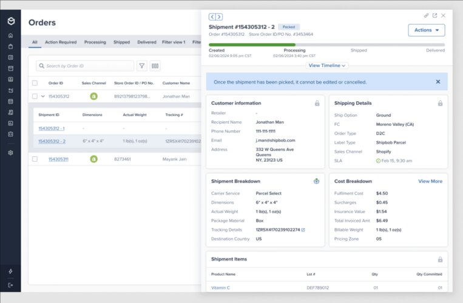Viewport: 463px width, 303px height.
Task: Copy shipment link using the link icon
Action: (x=426, y=15)
